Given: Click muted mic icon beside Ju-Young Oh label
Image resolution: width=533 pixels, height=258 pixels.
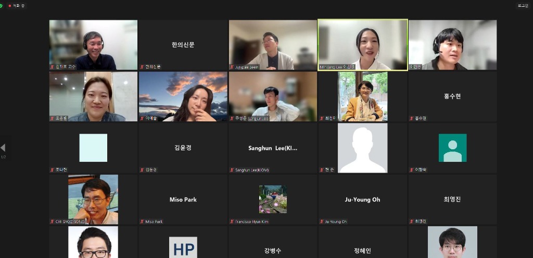Looking at the screenshot, I should click(x=322, y=222).
